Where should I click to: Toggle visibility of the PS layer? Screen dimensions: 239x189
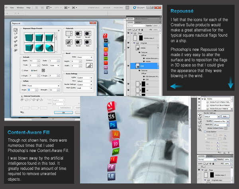click(x=128, y=84)
